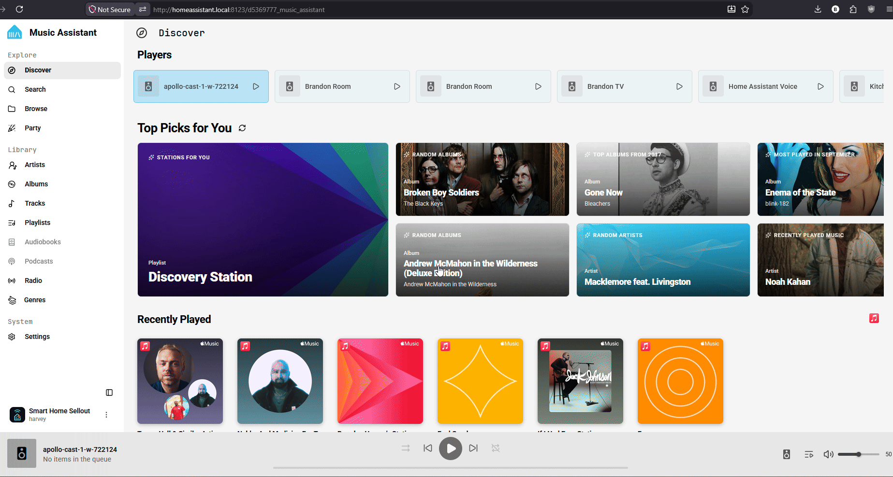The width and height of the screenshot is (893, 477).
Task: Click the Genres stack icon
Action: [x=12, y=300]
